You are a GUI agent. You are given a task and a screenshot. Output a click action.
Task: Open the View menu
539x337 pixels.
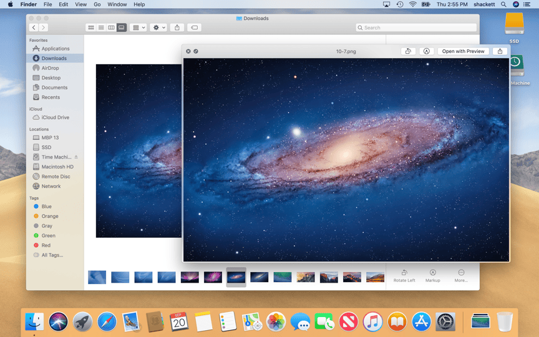(x=80, y=4)
